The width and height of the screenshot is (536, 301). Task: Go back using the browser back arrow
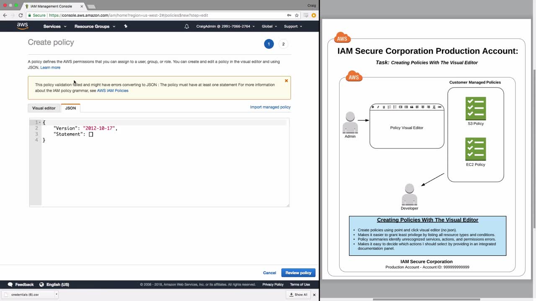click(x=5, y=15)
